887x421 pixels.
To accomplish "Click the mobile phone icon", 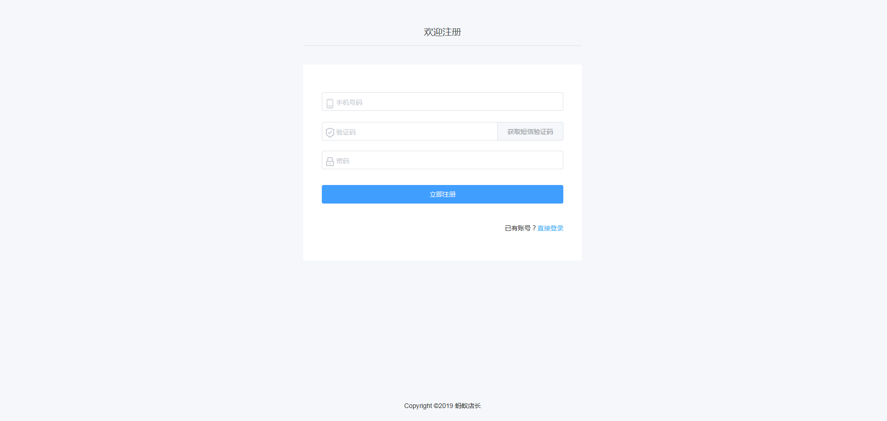I will click(330, 103).
